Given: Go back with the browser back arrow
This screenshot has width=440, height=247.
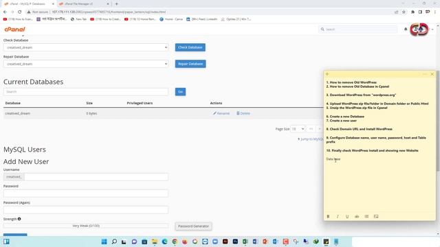Looking at the screenshot, I should pyautogui.click(x=5, y=12).
